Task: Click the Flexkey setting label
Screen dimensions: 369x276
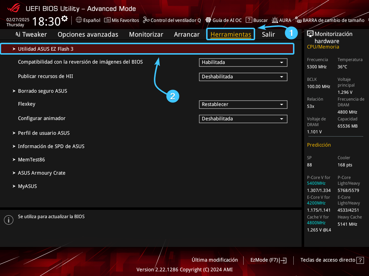Action: click(x=27, y=104)
